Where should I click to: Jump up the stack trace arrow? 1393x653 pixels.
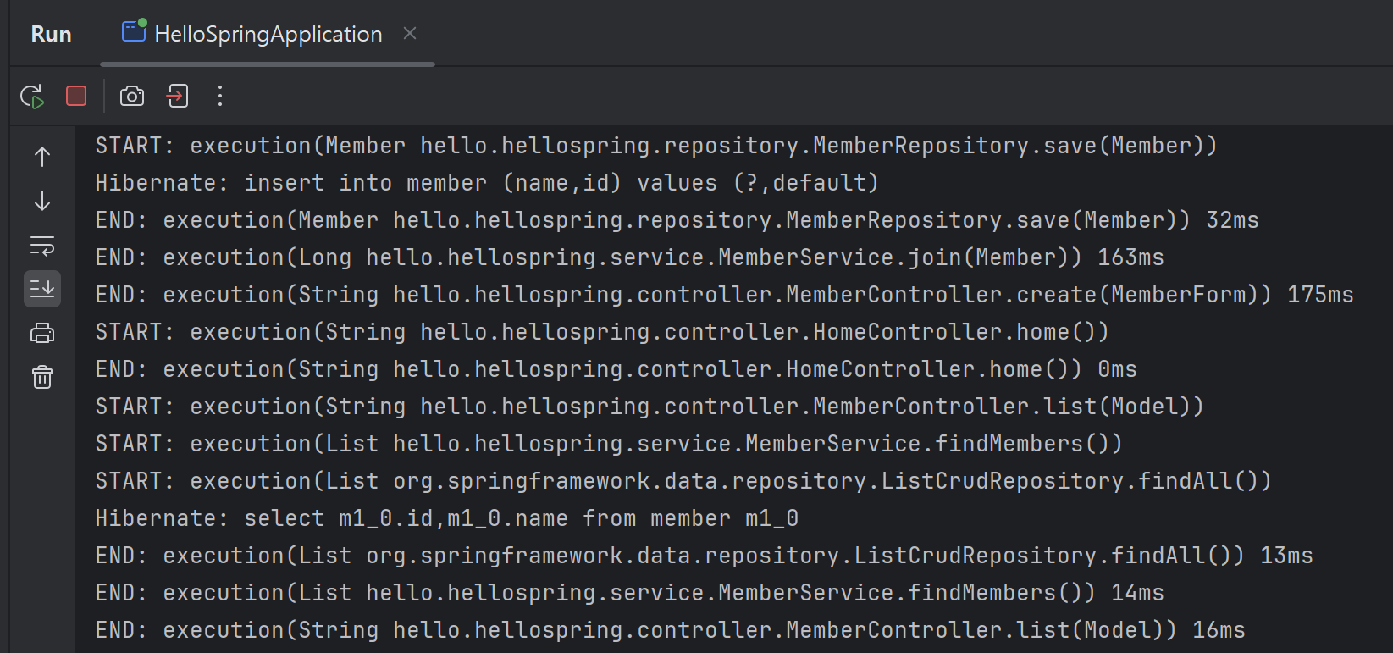pyautogui.click(x=42, y=157)
